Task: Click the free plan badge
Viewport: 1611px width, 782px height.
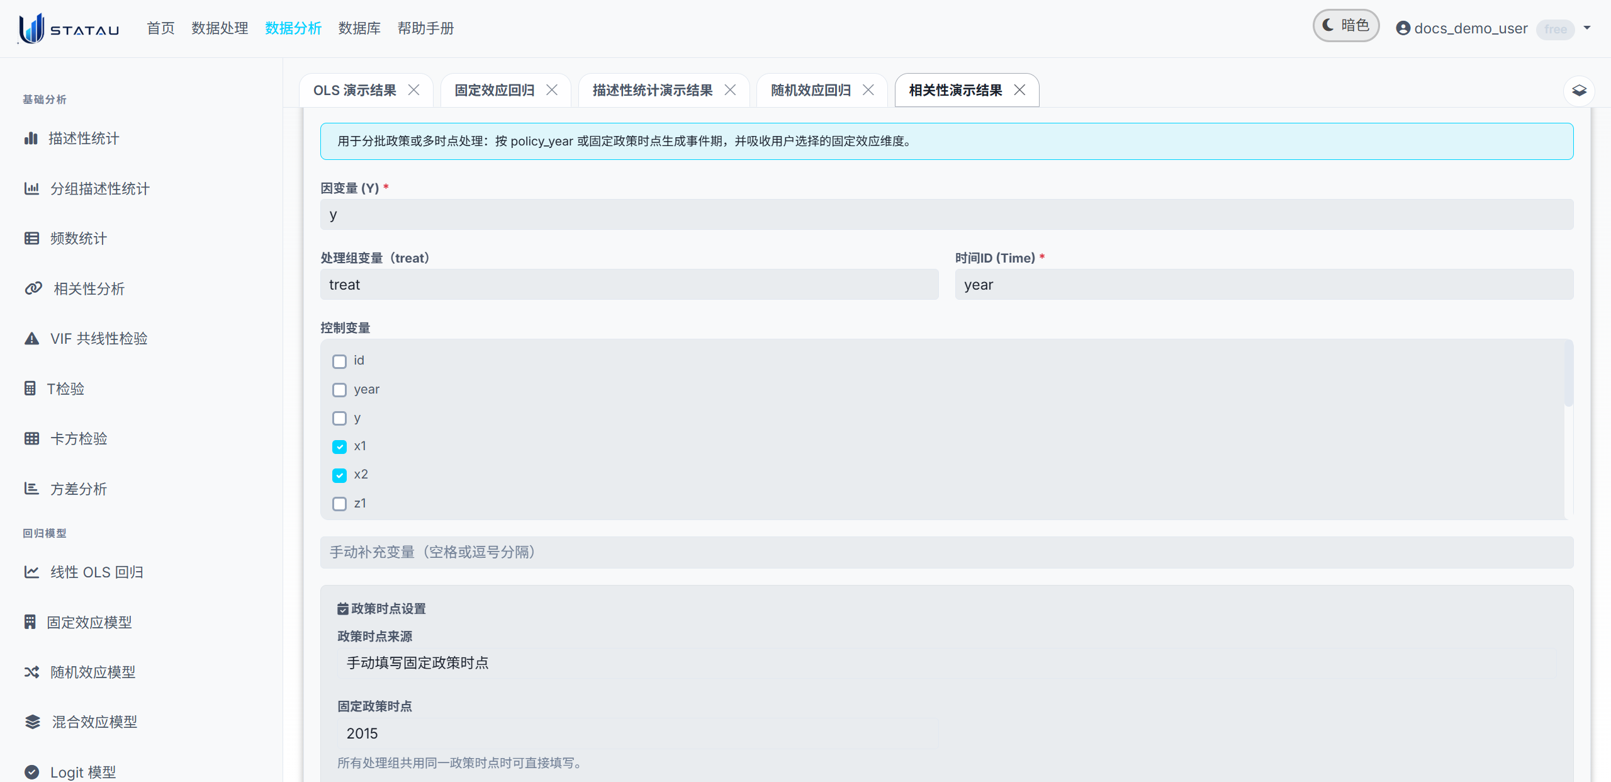Action: point(1555,29)
